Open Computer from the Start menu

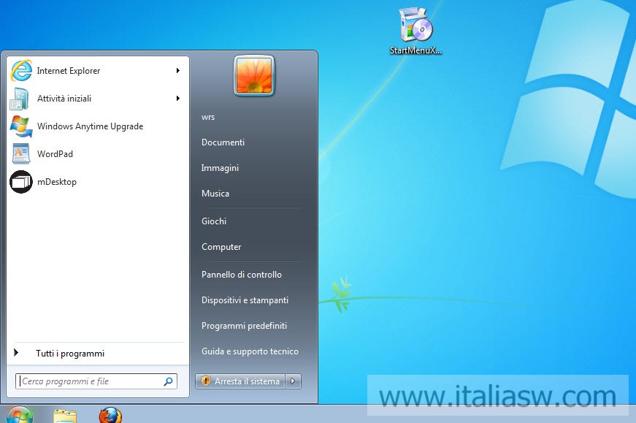[221, 247]
